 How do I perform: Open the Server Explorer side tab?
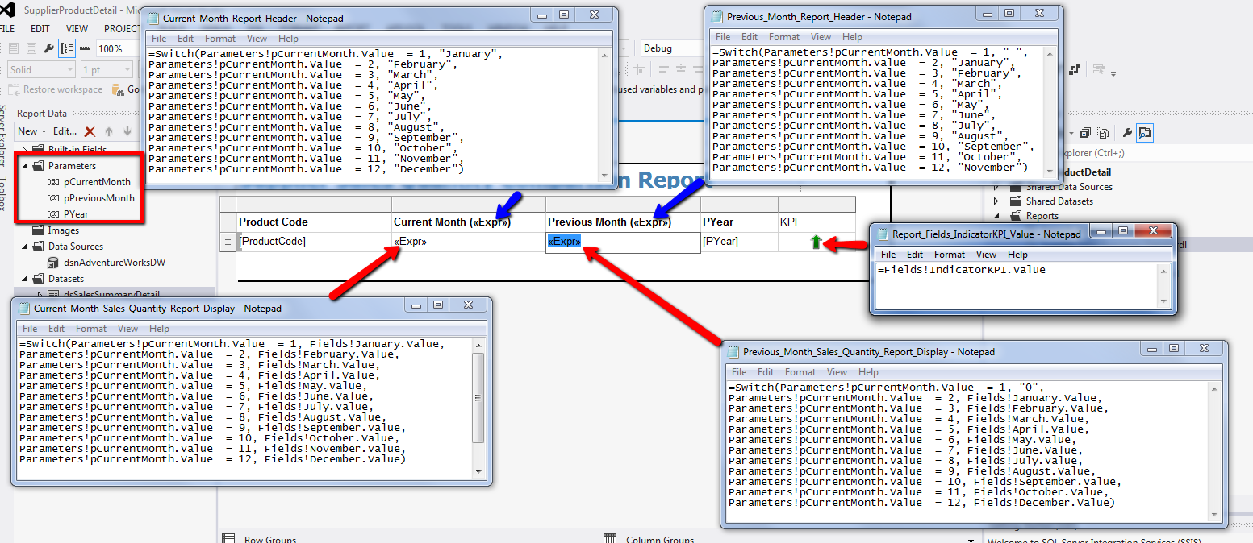[5, 137]
